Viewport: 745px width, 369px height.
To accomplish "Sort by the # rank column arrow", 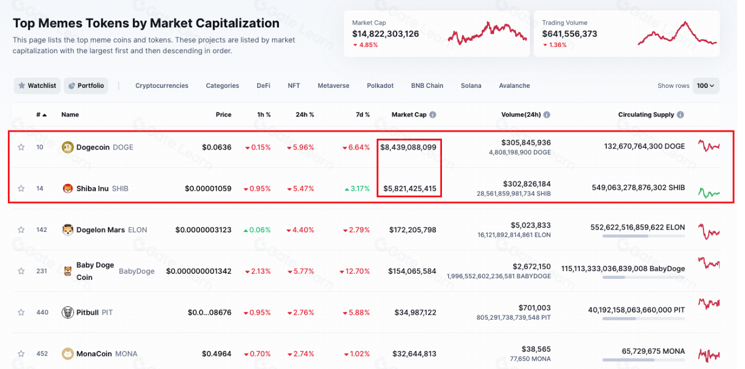I will (44, 115).
